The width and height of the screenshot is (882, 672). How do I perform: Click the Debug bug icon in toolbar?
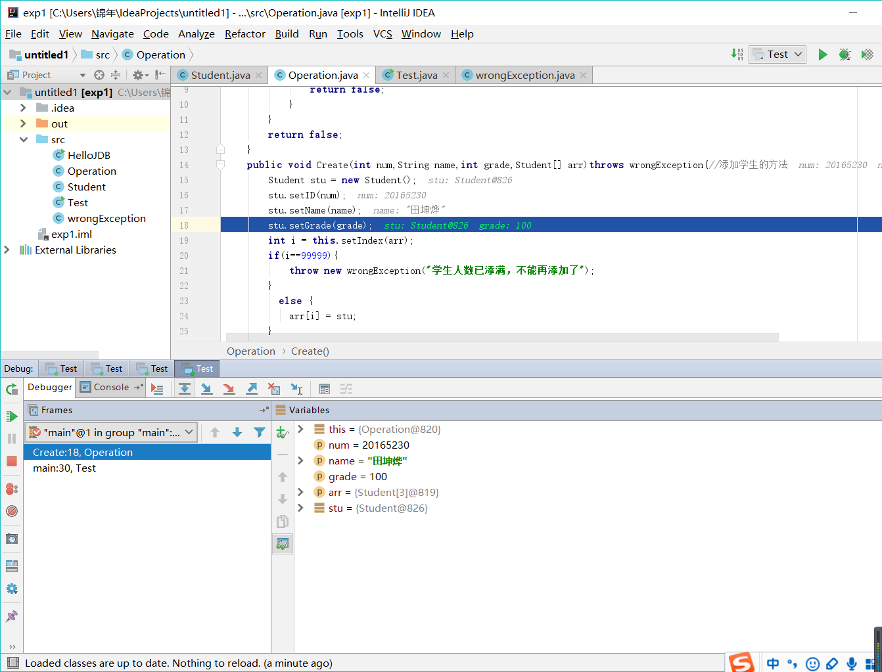[x=845, y=55]
